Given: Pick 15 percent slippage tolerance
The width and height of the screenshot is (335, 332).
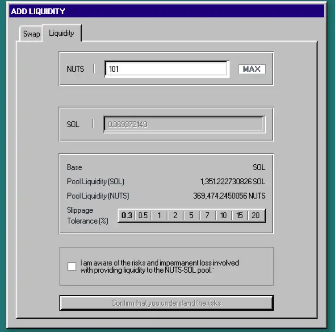Looking at the screenshot, I should [x=239, y=216].
